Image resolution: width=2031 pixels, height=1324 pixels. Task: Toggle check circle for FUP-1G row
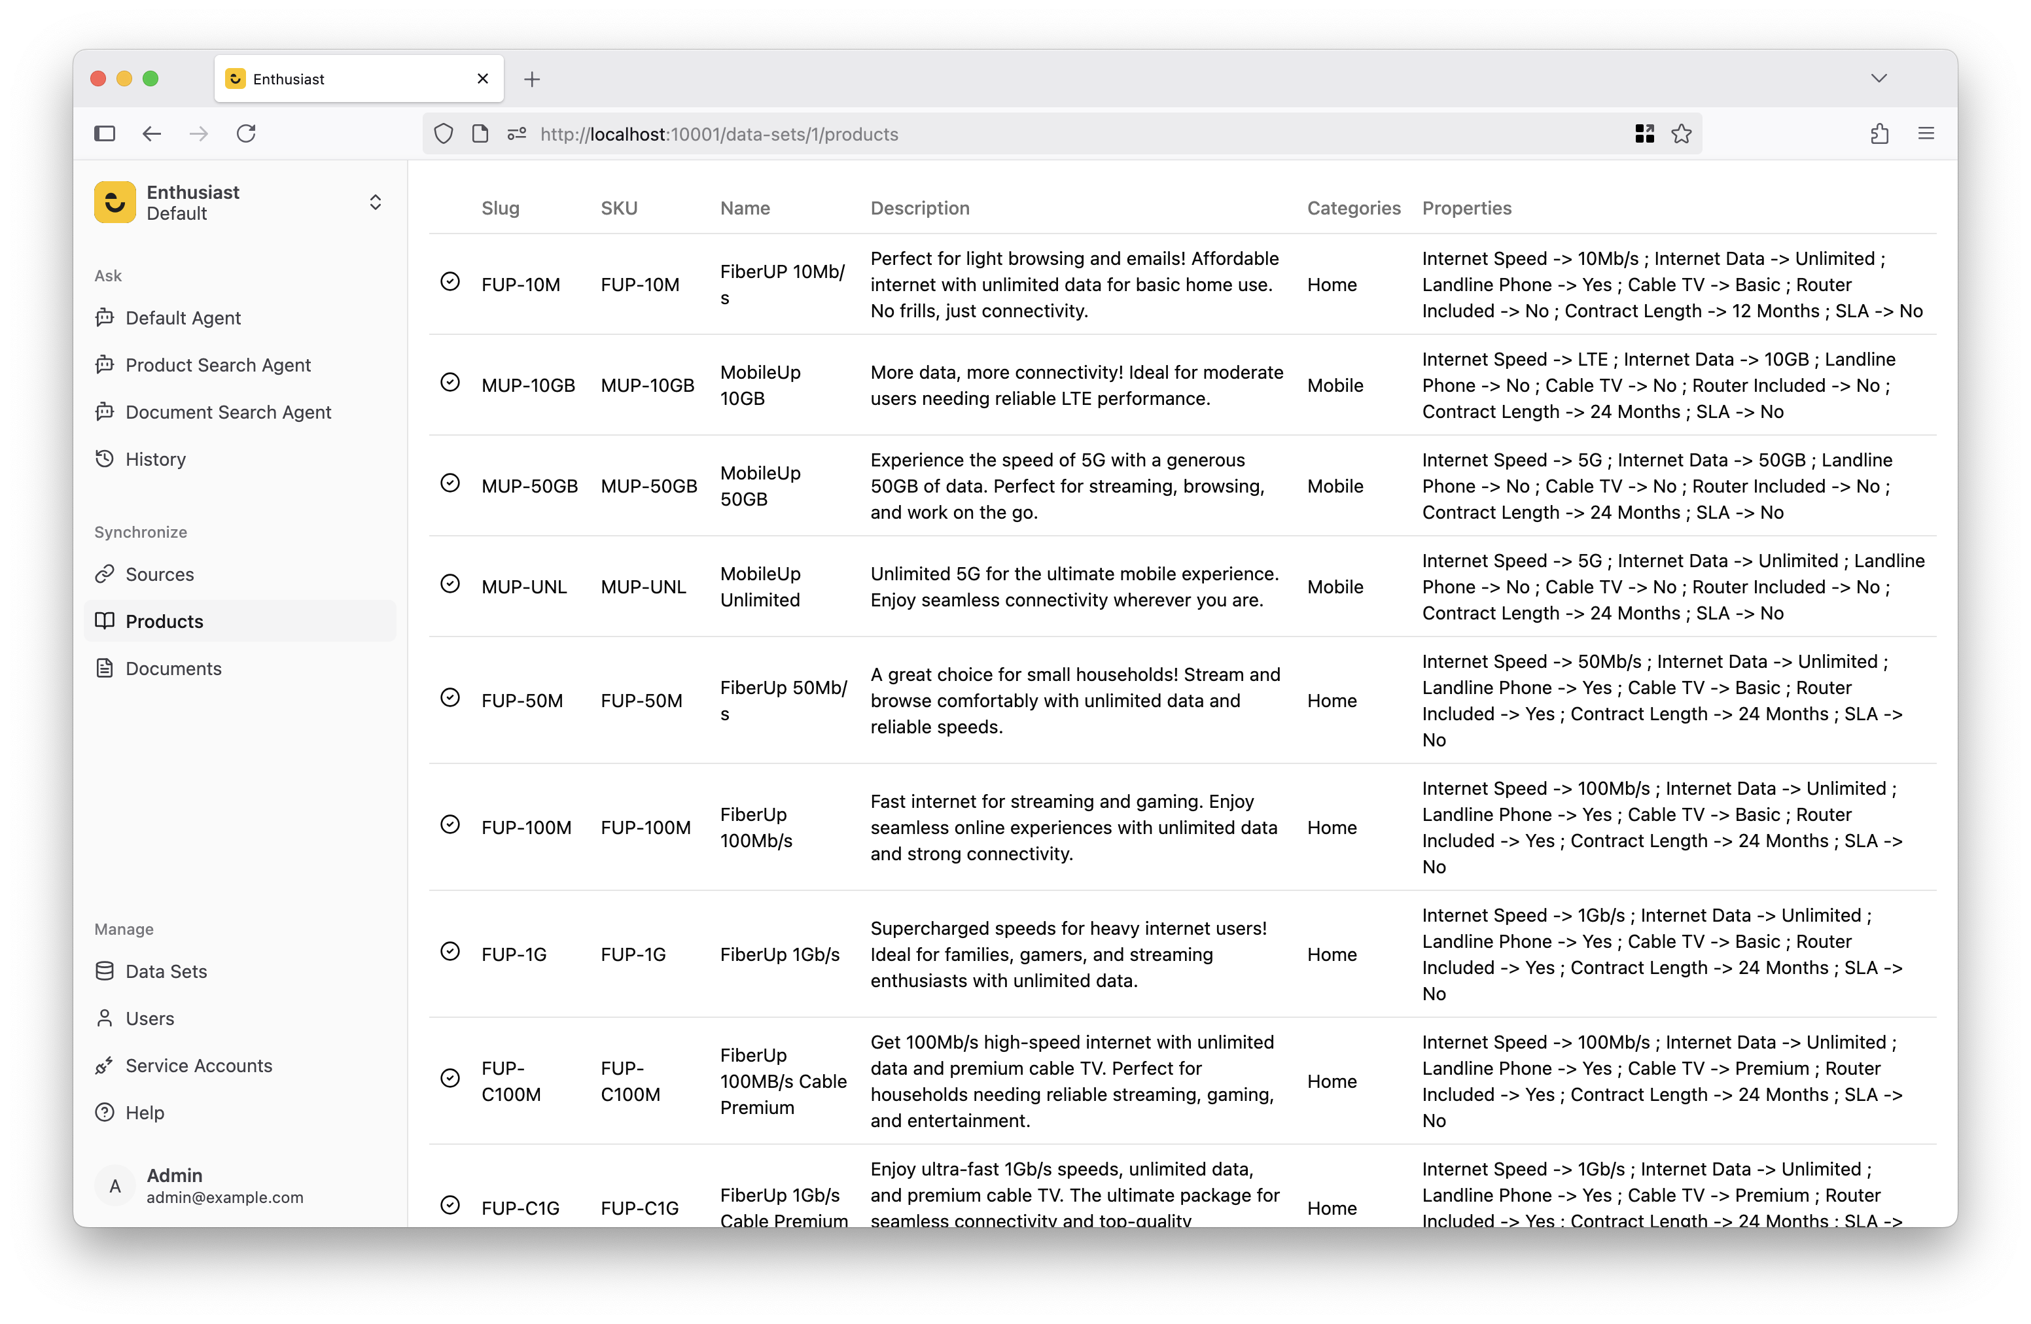[450, 951]
